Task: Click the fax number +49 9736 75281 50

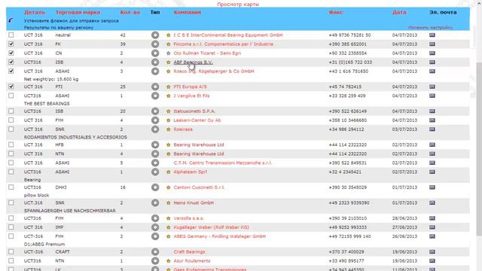Action: point(349,35)
